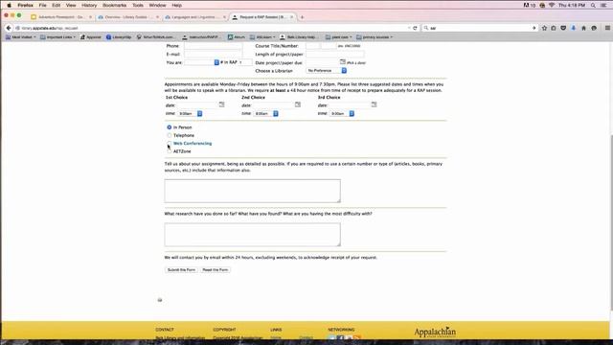Open the LibraryH3lp bookmark
Screen dimensions: 613x345
click(x=119, y=37)
